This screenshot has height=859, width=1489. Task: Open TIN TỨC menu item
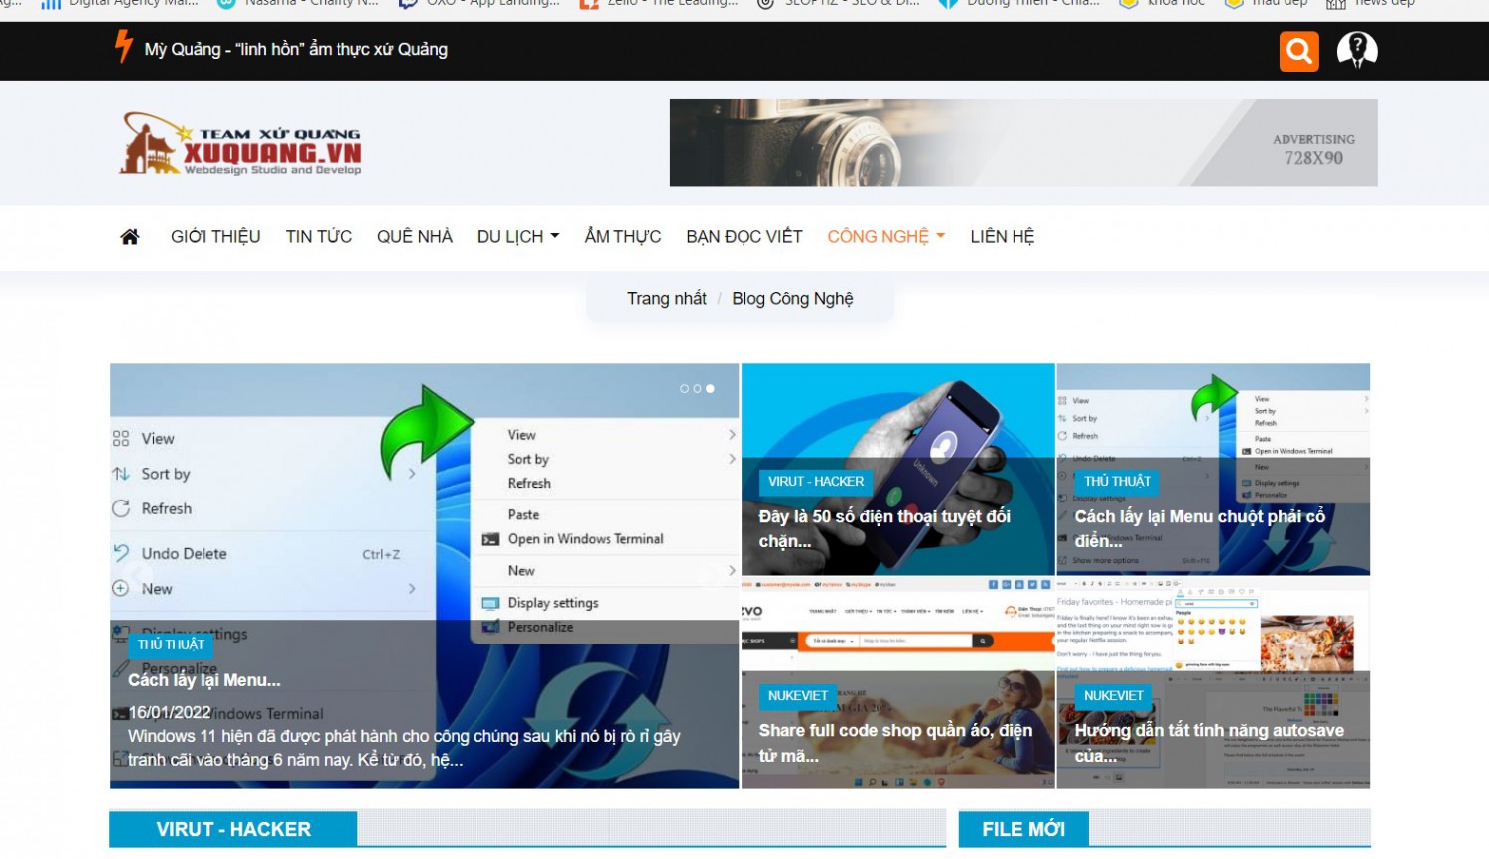[x=319, y=237]
